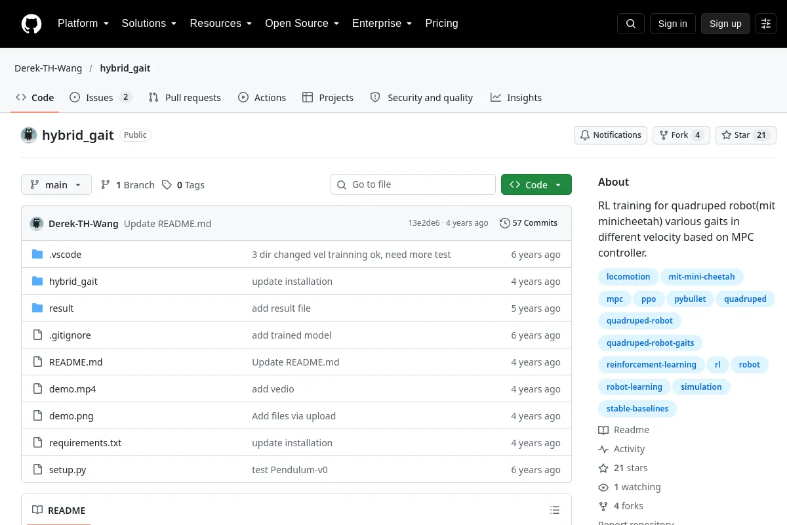
Task: Open the requirements.txt file
Action: (x=85, y=443)
